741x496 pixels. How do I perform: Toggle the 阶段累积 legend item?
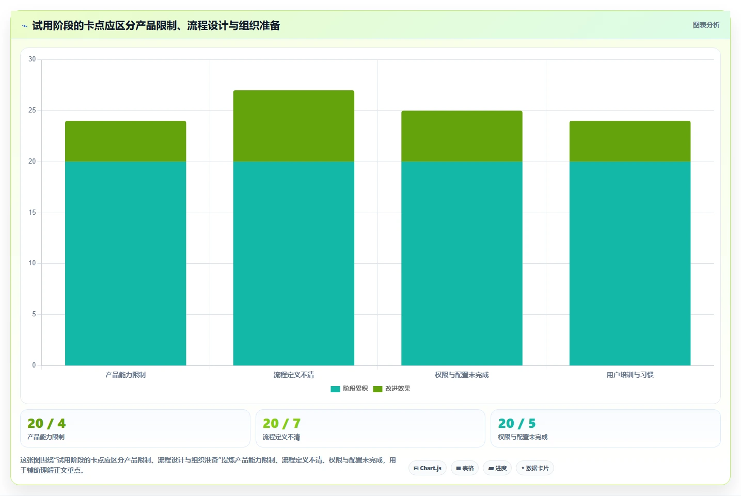pos(349,389)
